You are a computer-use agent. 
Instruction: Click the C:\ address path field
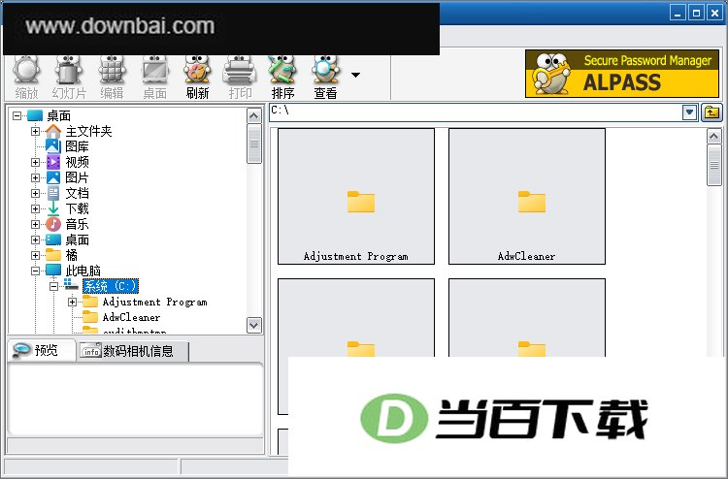point(476,112)
